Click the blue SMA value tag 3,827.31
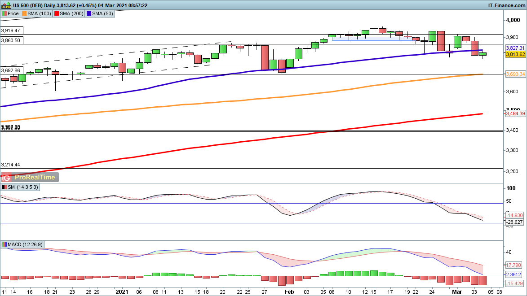This screenshot has width=527, height=296. coord(515,48)
